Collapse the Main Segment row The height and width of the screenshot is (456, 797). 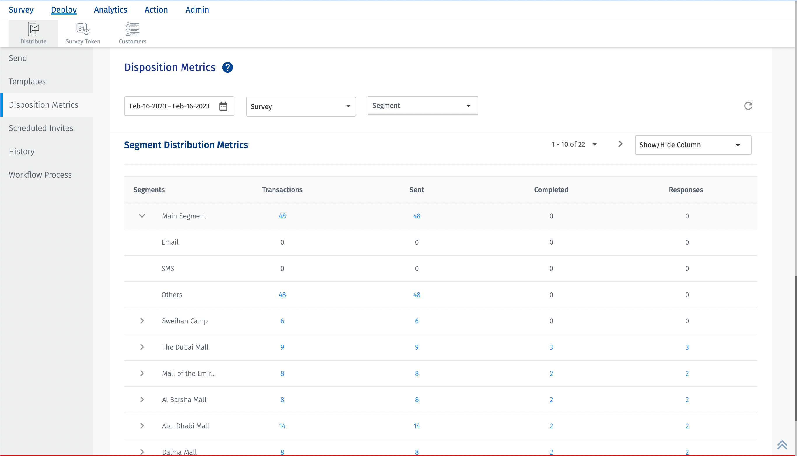pyautogui.click(x=142, y=216)
